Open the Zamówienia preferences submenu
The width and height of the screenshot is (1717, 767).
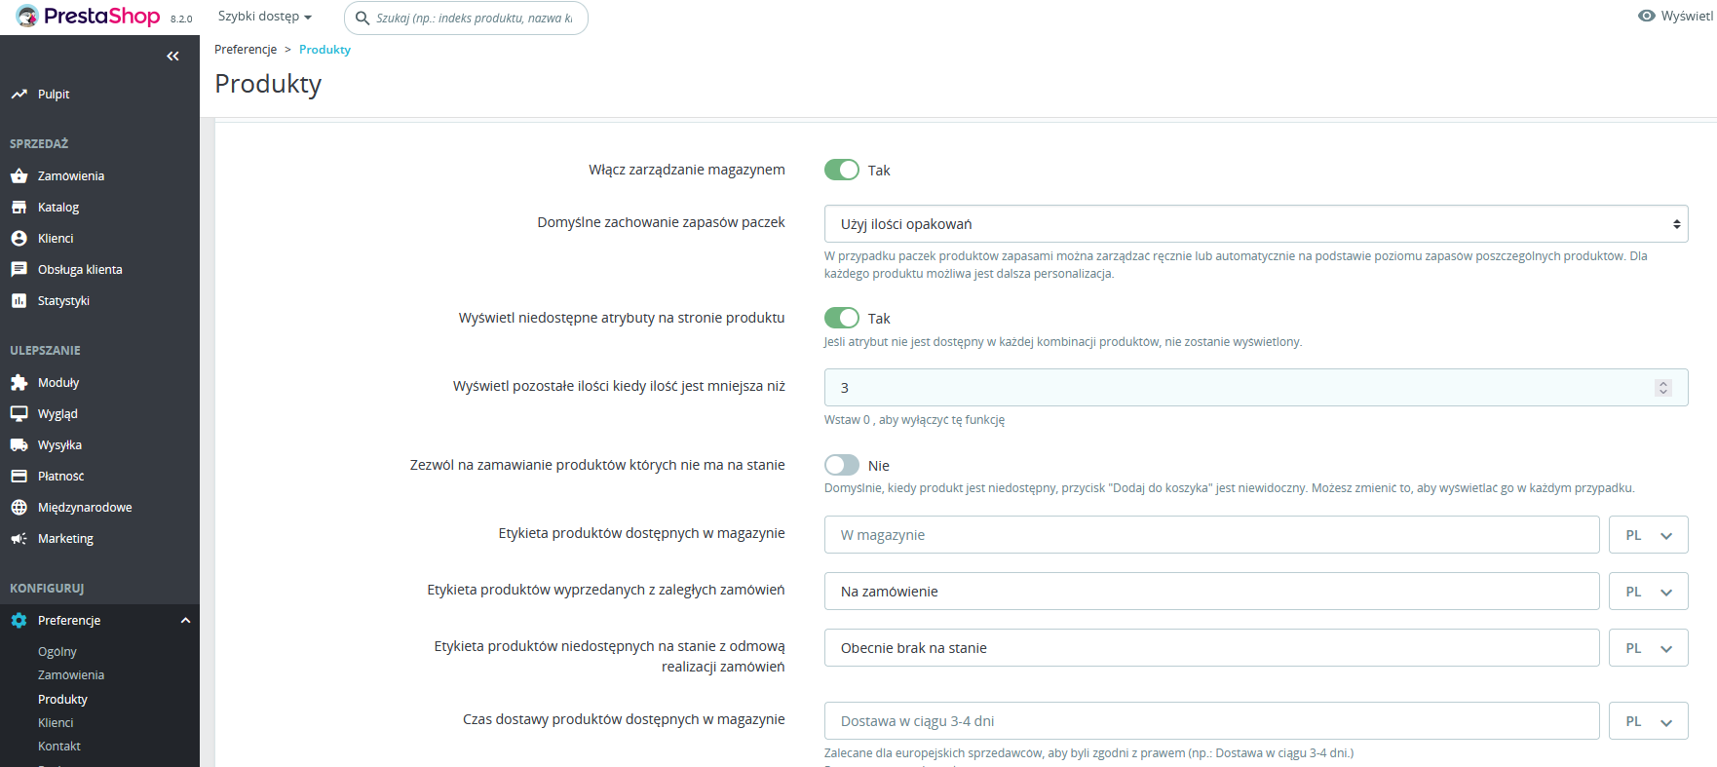(71, 675)
